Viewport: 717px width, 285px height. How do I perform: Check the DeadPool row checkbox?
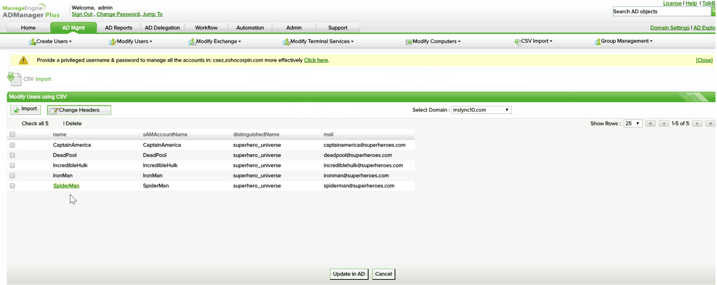(x=12, y=155)
